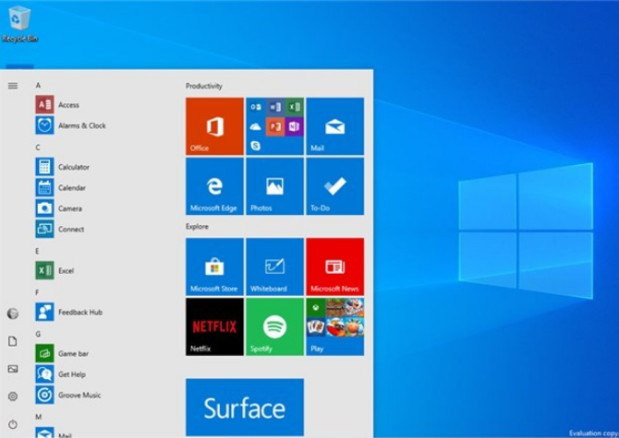The image size is (619, 438).
Task: Open Excel in the Office tile folder
Action: tap(294, 107)
